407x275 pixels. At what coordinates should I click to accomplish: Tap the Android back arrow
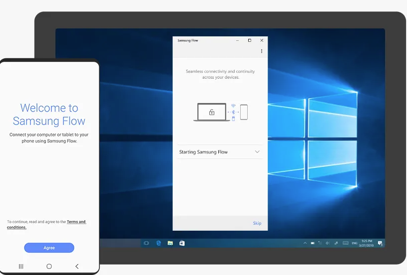coord(77,267)
